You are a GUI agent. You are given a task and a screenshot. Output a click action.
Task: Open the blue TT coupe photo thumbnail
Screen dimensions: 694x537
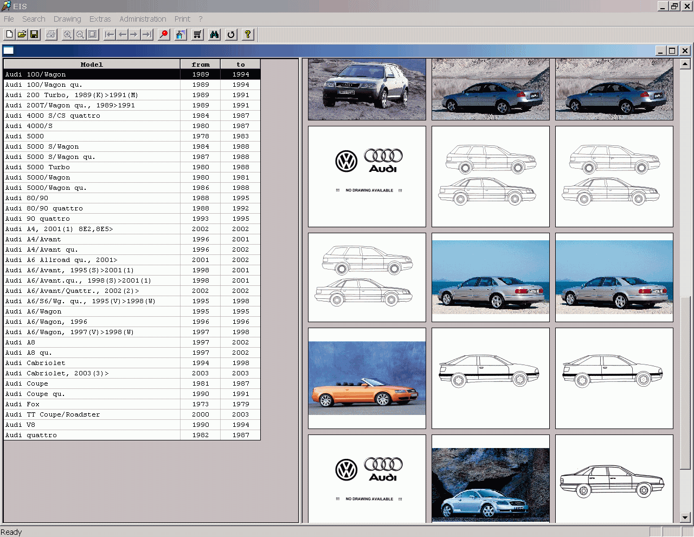tap(491, 479)
